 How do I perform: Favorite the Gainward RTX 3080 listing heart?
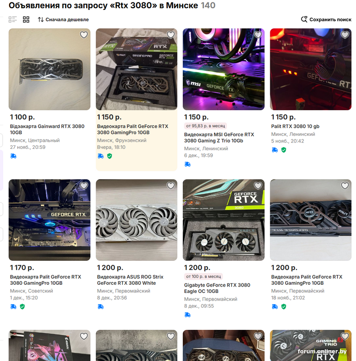(84, 35)
